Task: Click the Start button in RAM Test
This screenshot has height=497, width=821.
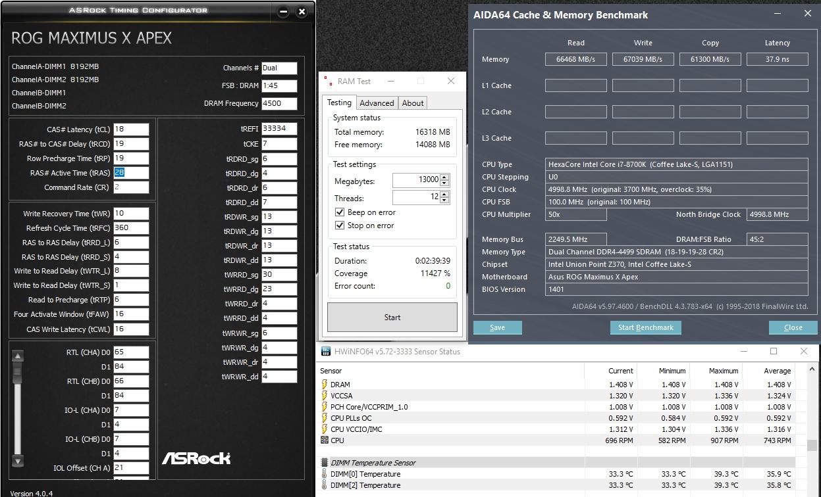Action: pyautogui.click(x=392, y=318)
